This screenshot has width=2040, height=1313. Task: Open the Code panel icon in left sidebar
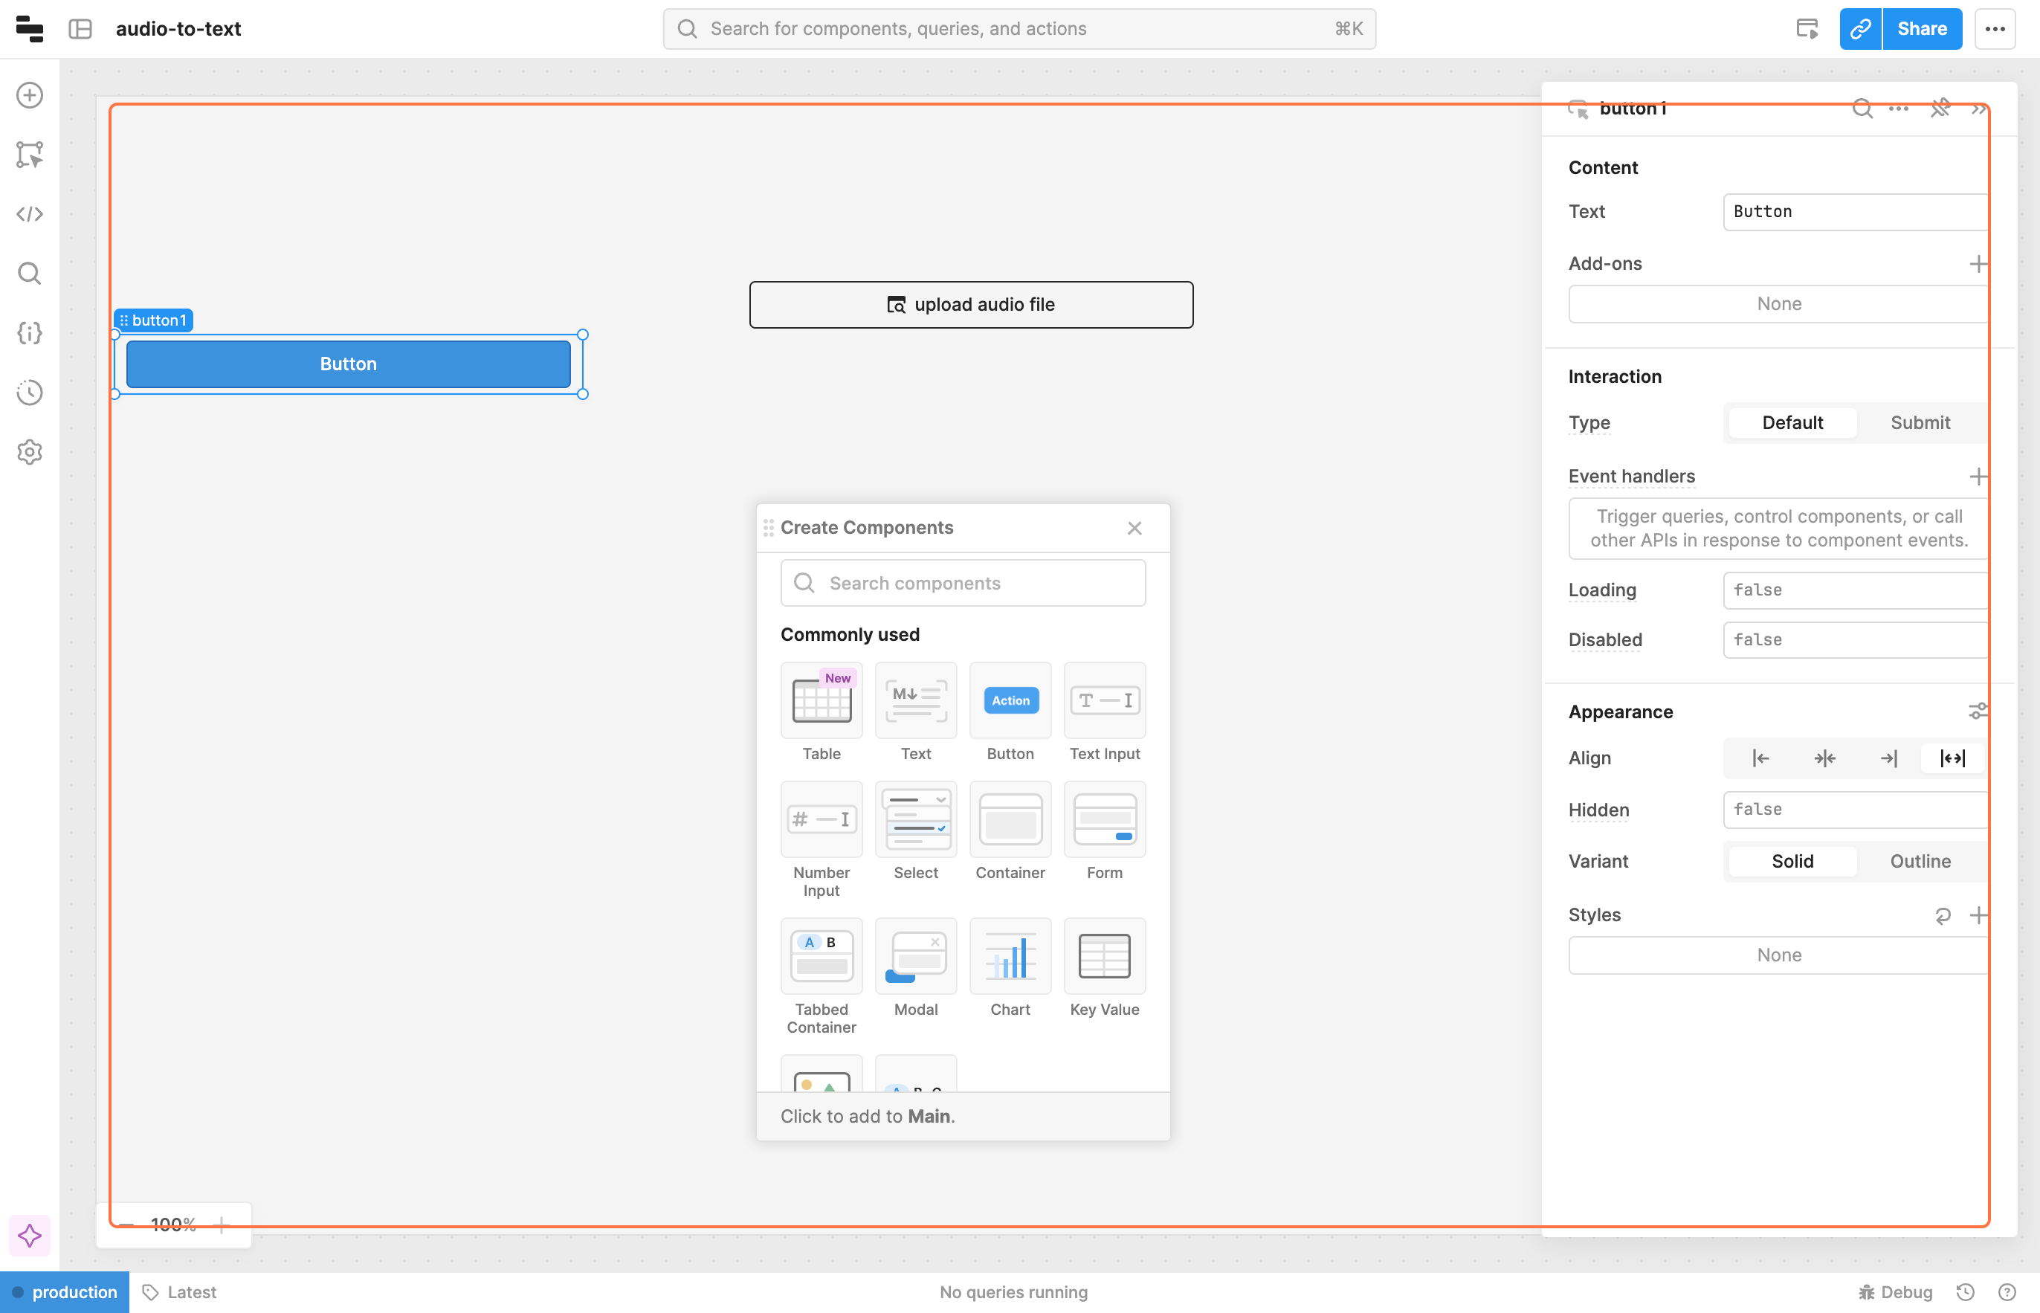coord(30,214)
